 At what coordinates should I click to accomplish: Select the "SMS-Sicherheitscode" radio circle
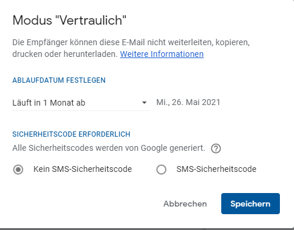pyautogui.click(x=161, y=170)
